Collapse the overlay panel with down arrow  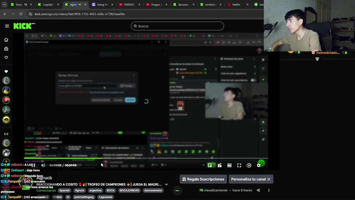point(317,59)
